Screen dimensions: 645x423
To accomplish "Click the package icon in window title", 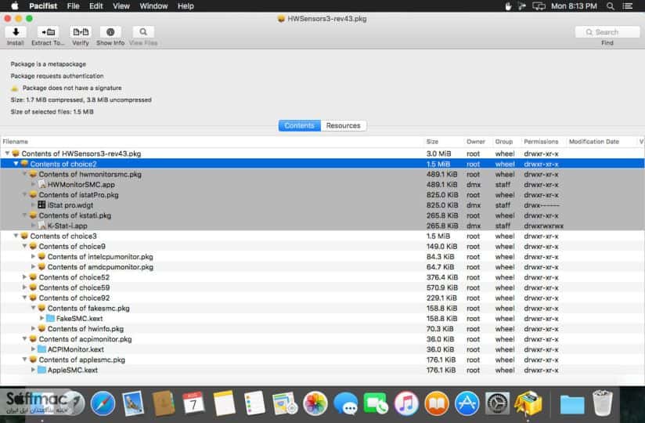I will pos(281,19).
